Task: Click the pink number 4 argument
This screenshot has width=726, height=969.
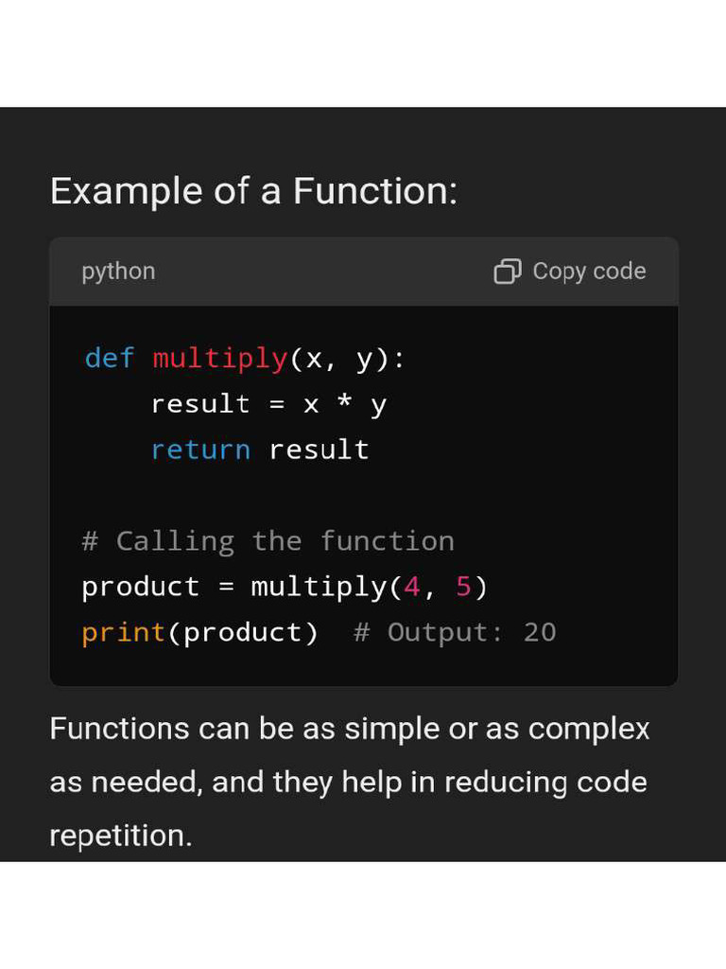Action: tap(411, 587)
